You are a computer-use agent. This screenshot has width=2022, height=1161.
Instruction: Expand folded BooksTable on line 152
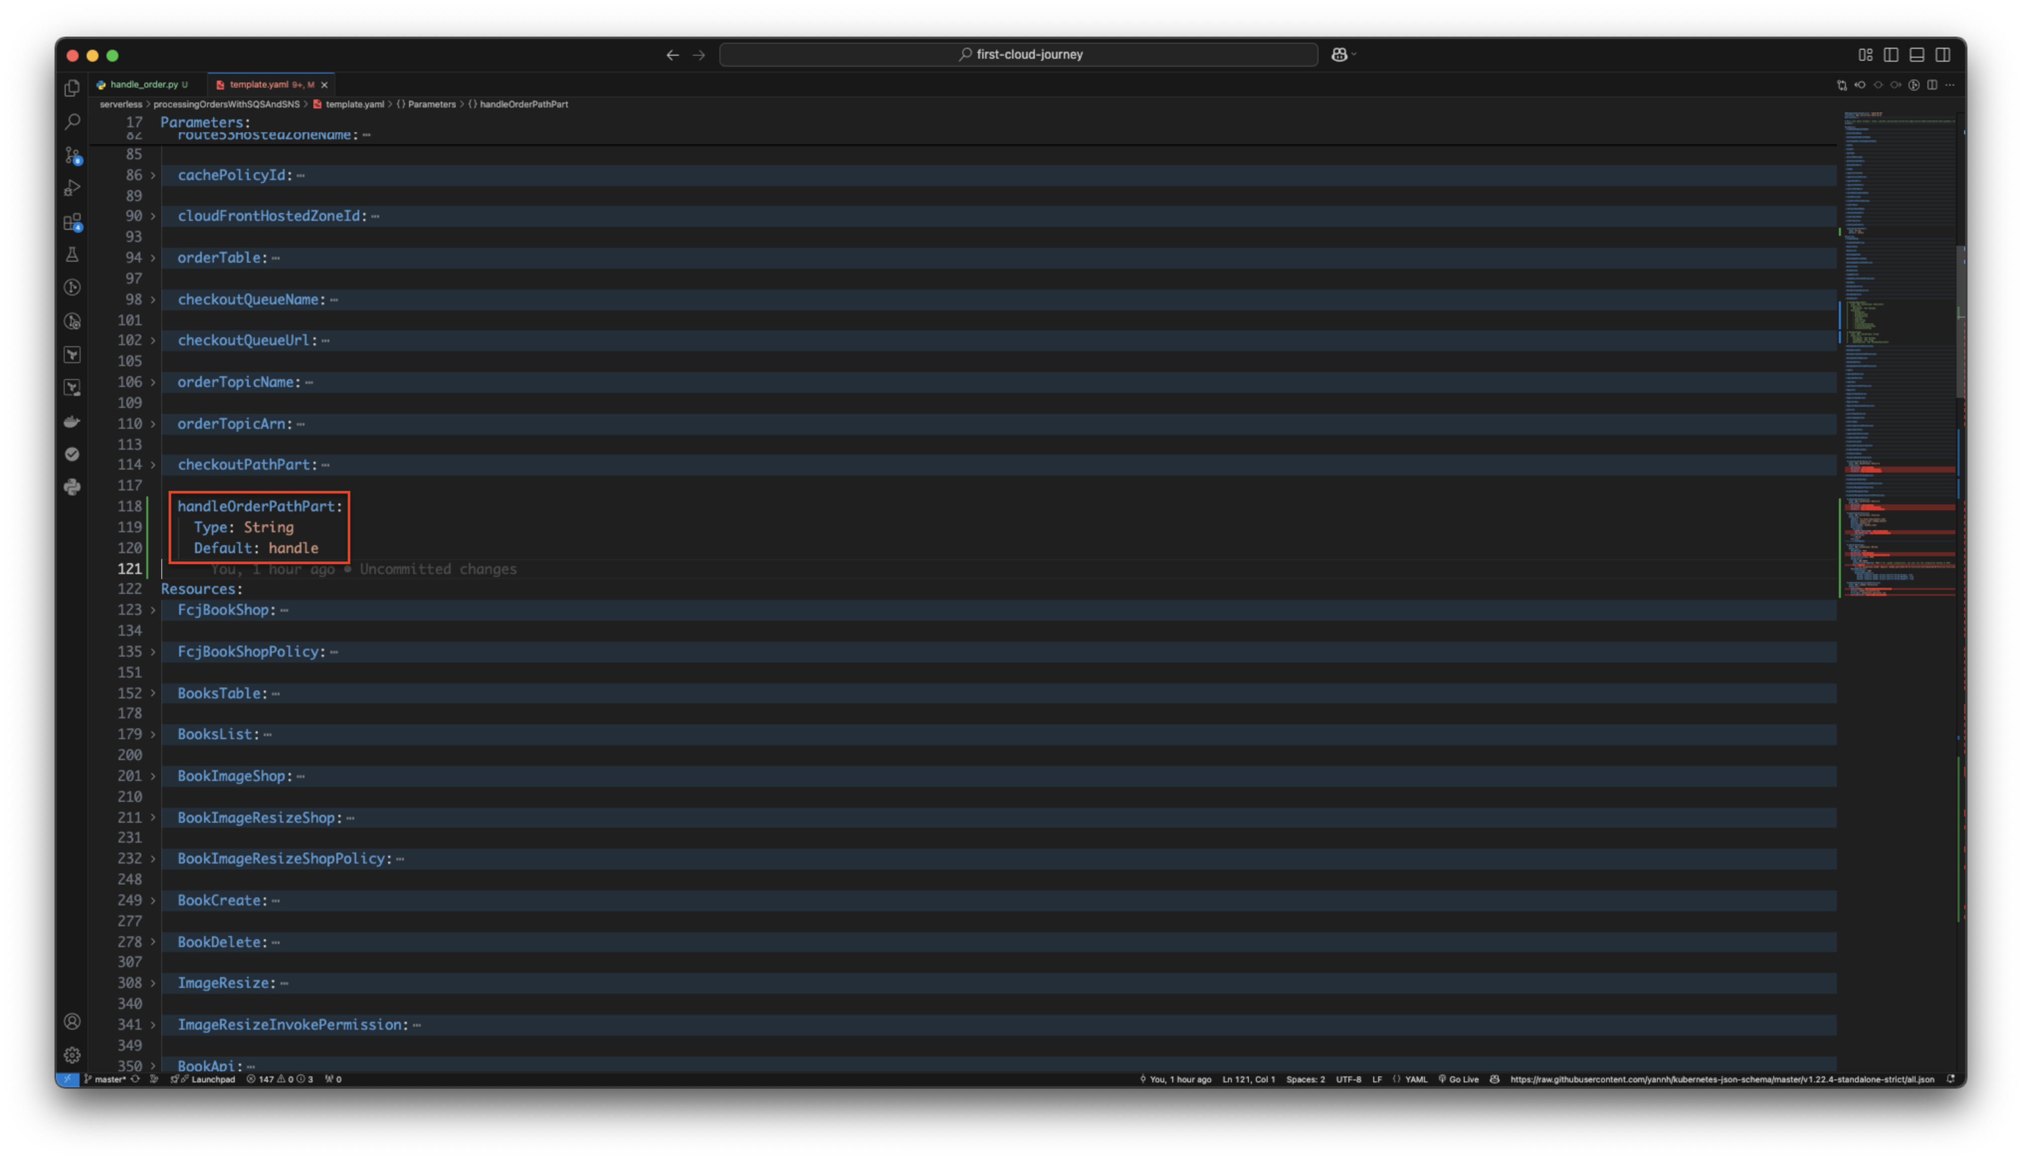(153, 693)
